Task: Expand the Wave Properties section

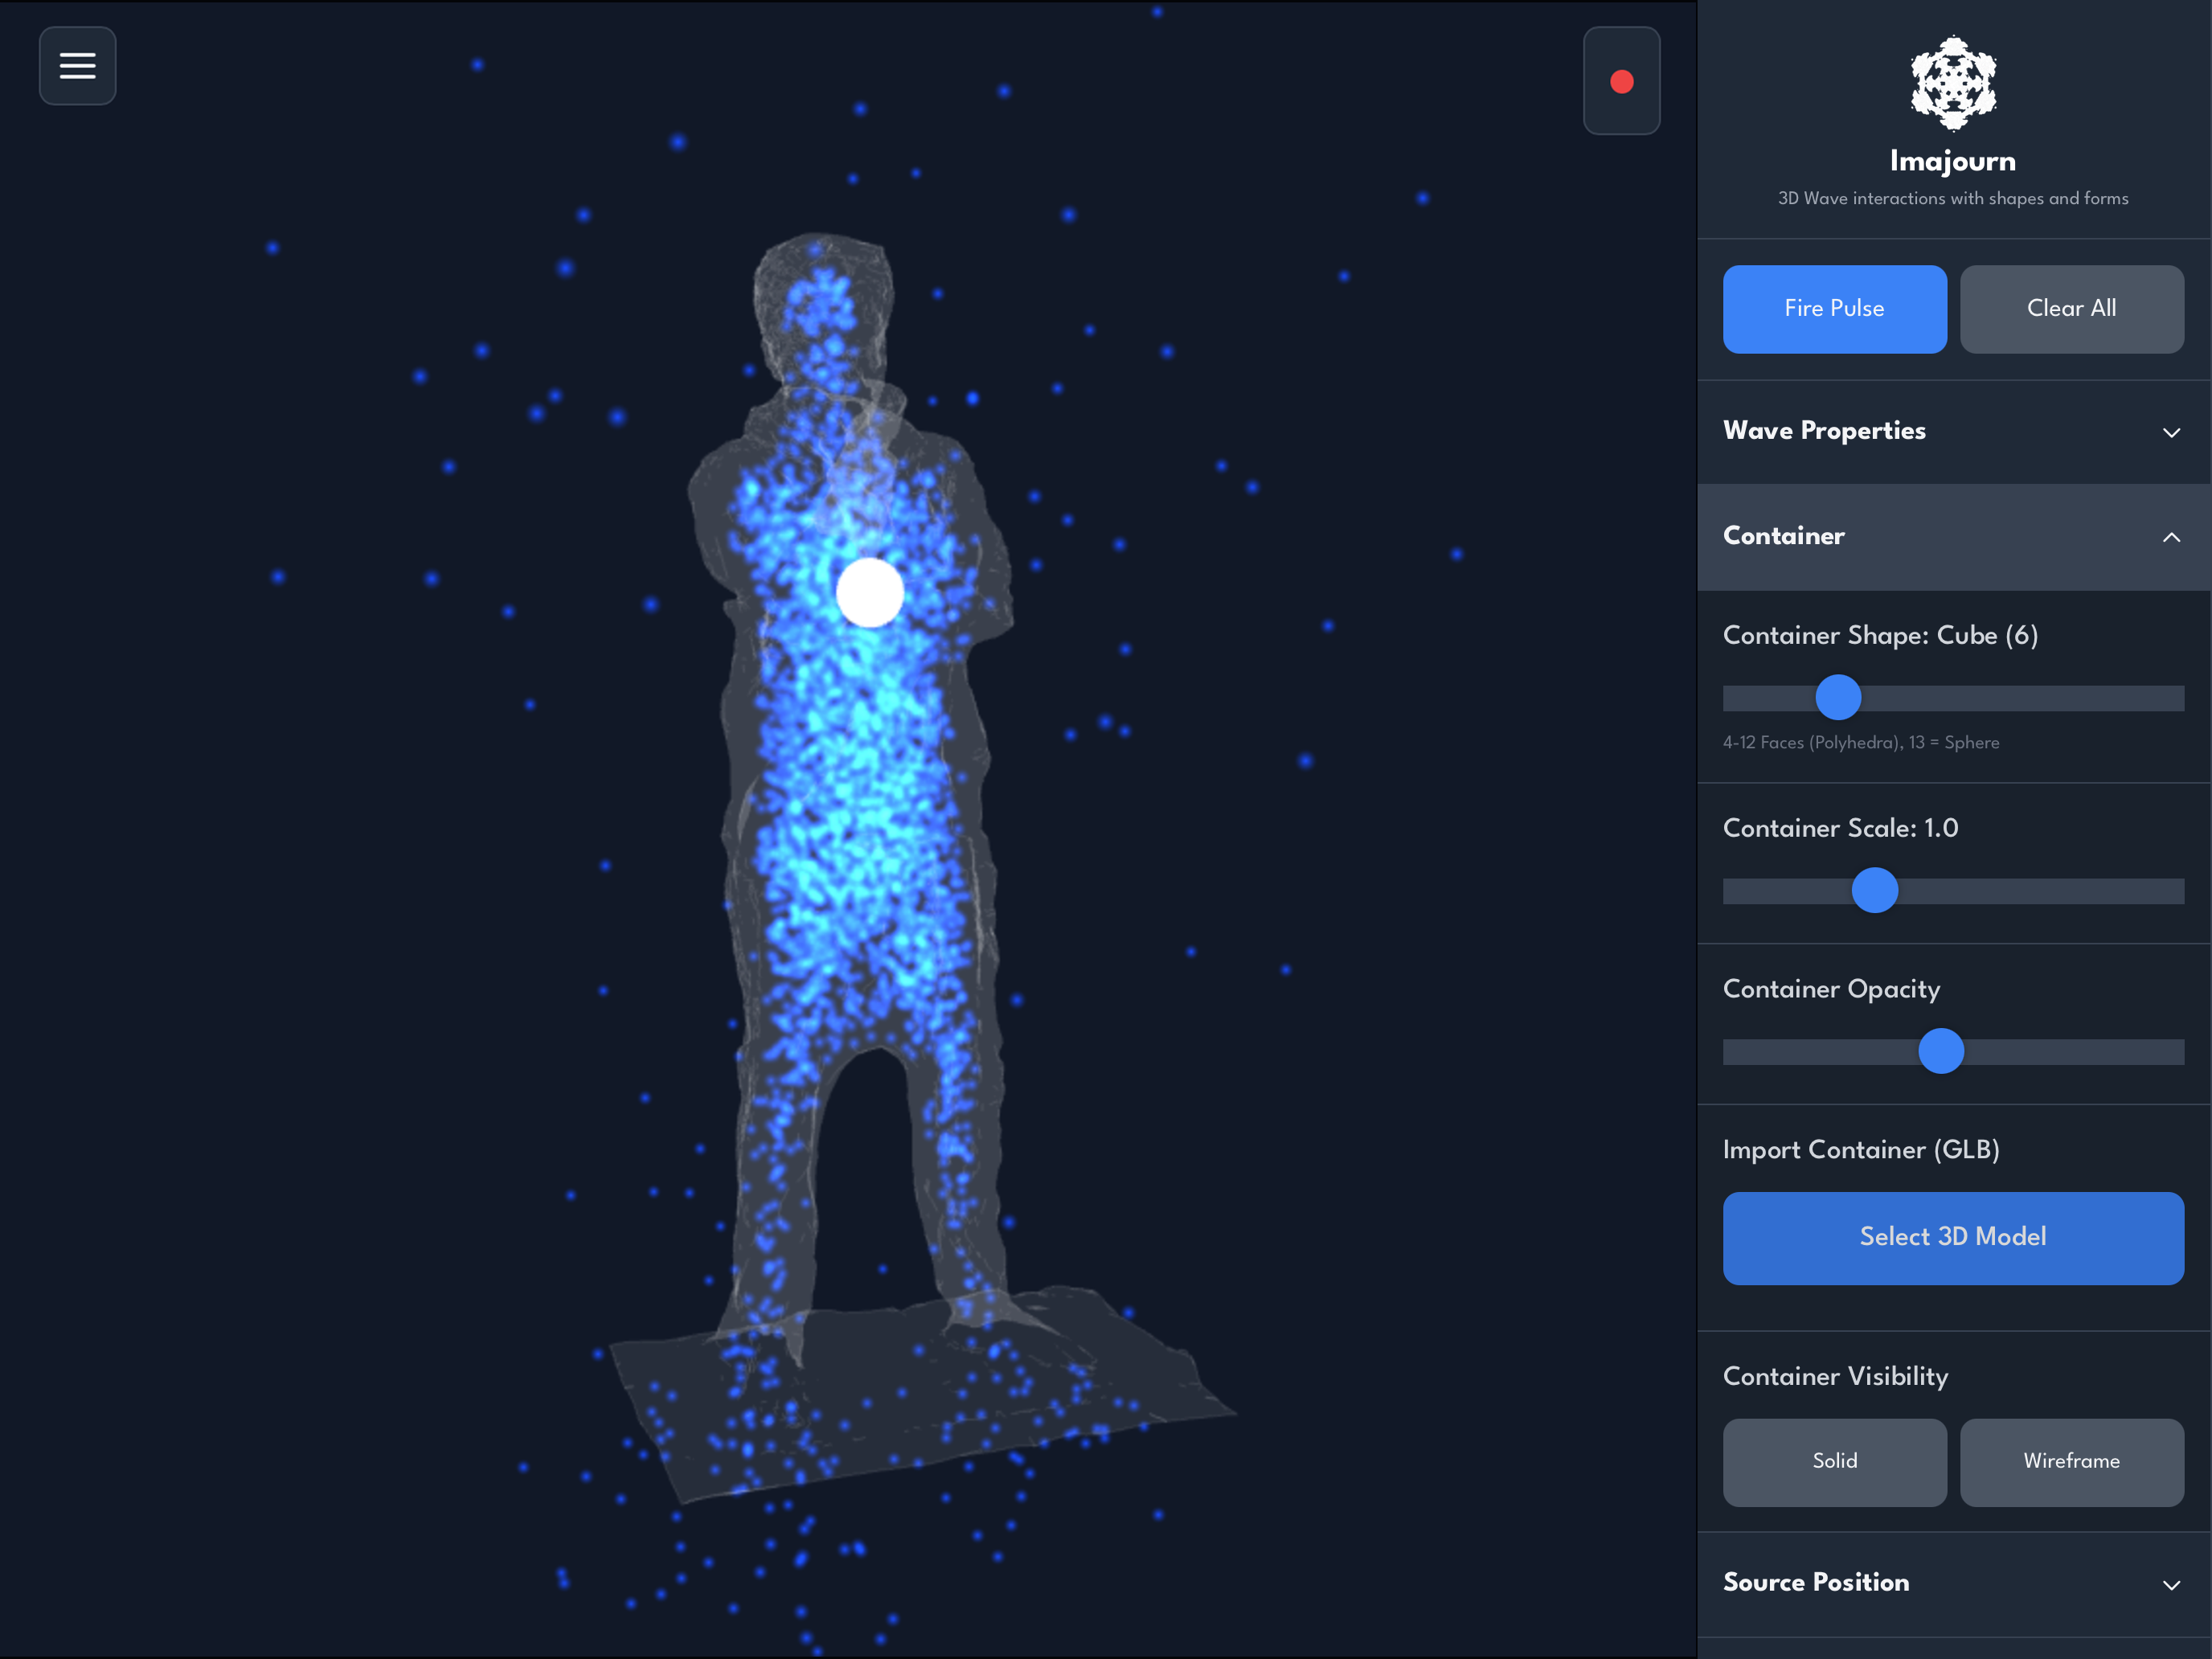Action: coord(1824,431)
